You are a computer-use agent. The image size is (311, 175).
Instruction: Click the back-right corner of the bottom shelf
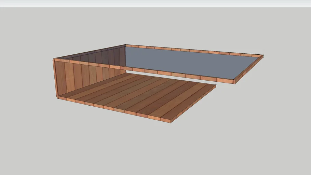(215, 86)
